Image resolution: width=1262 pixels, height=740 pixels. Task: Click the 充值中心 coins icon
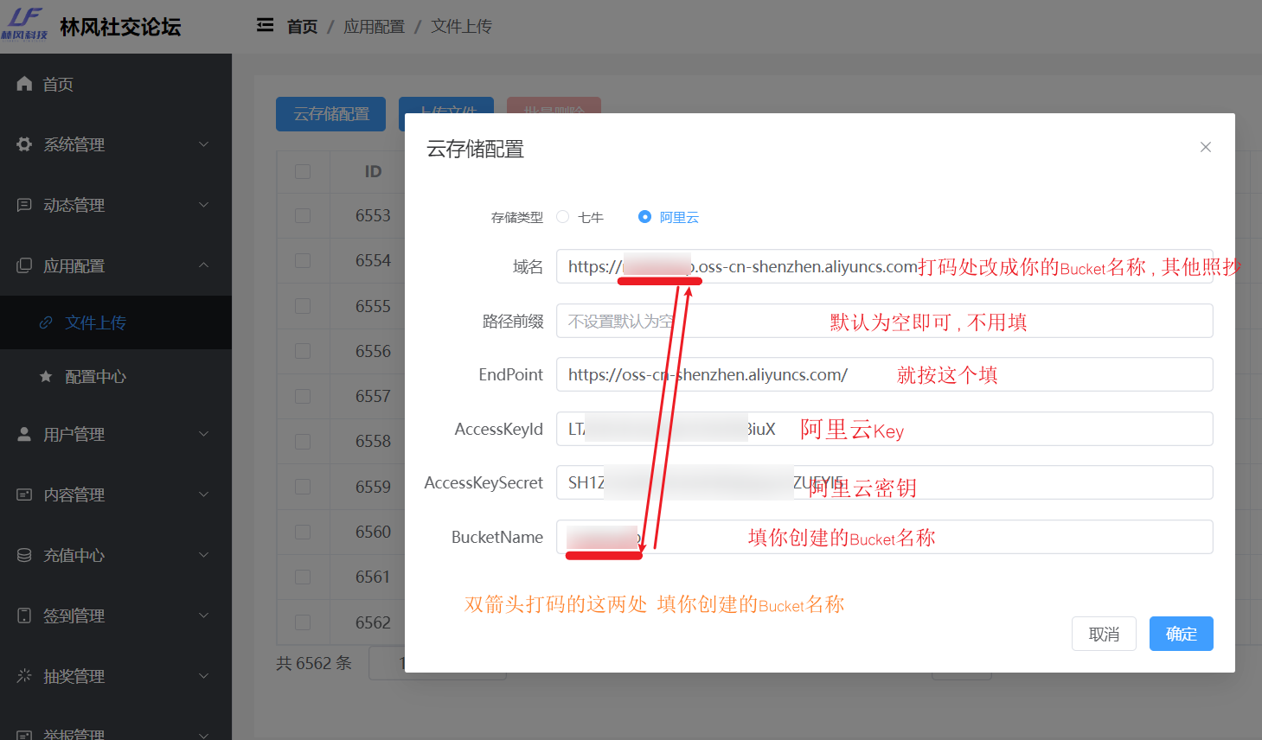click(24, 555)
